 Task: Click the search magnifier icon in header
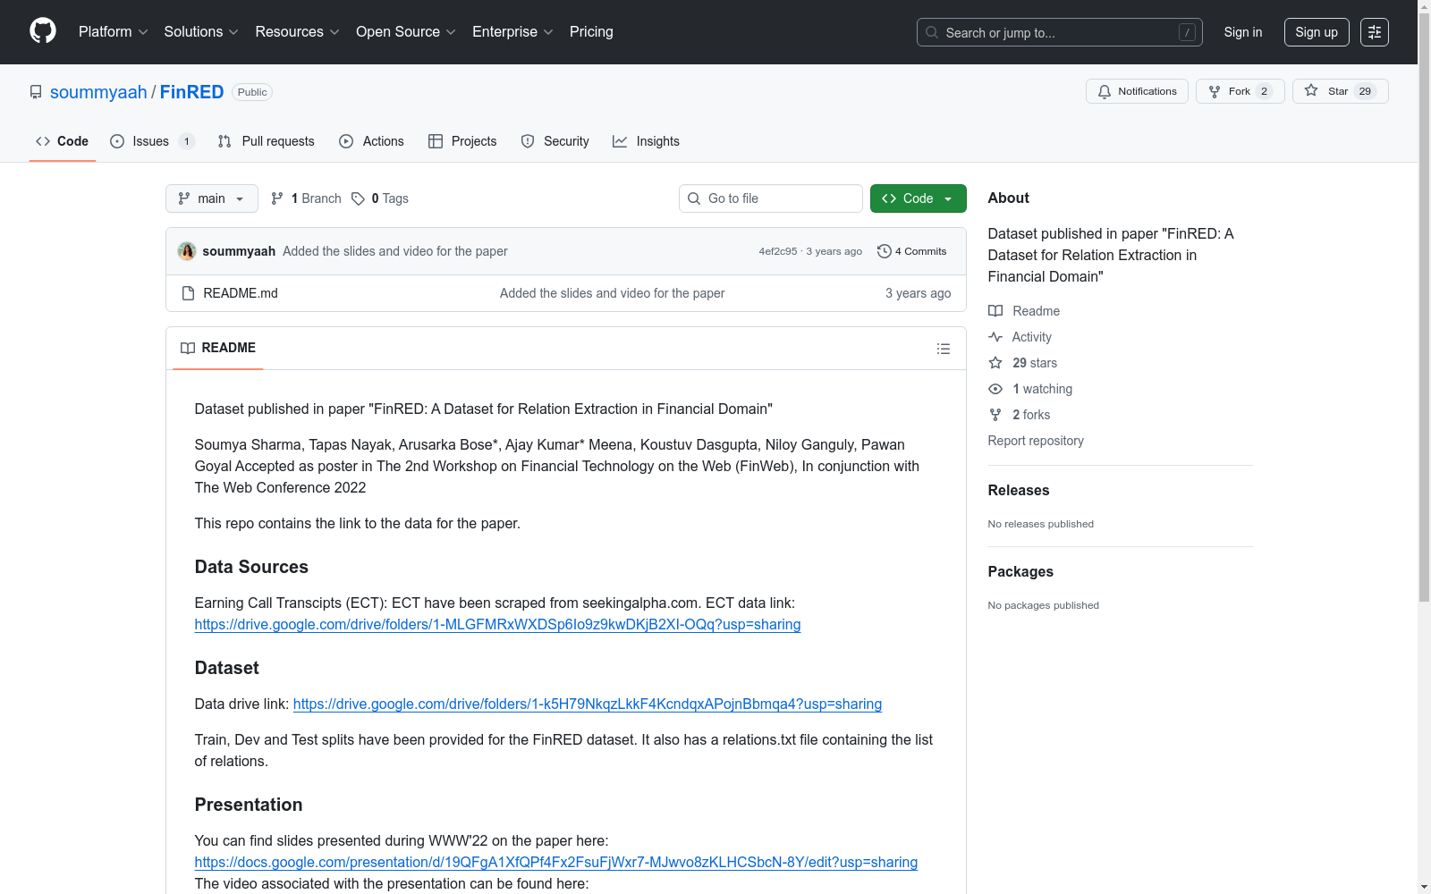pyautogui.click(x=932, y=32)
